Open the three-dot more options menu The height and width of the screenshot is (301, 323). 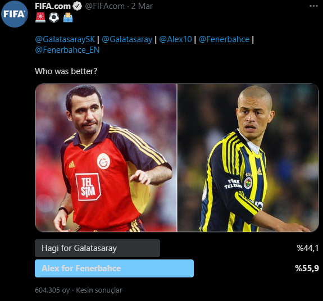[x=313, y=6]
